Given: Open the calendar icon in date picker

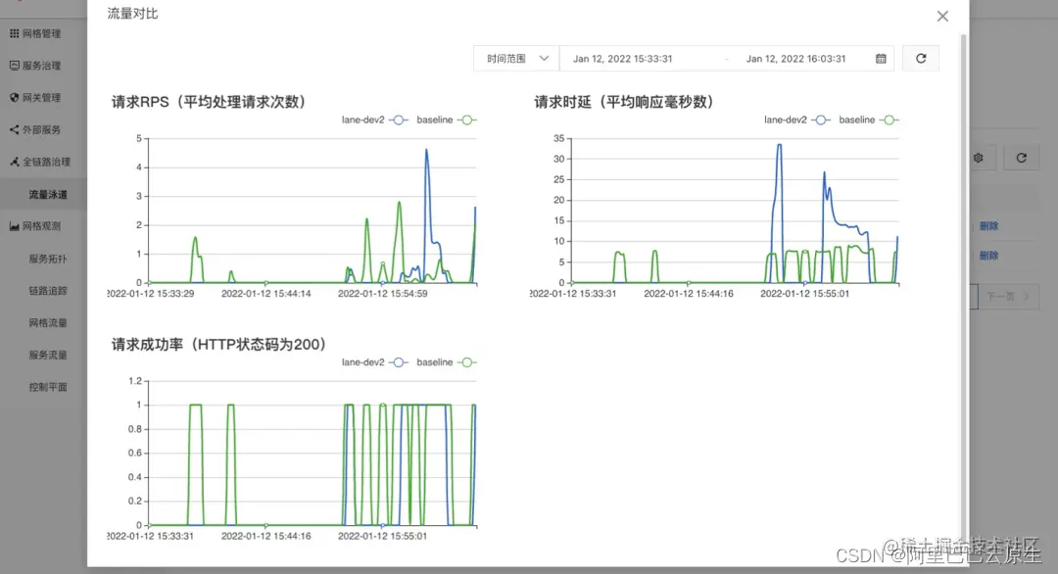Looking at the screenshot, I should tap(881, 59).
